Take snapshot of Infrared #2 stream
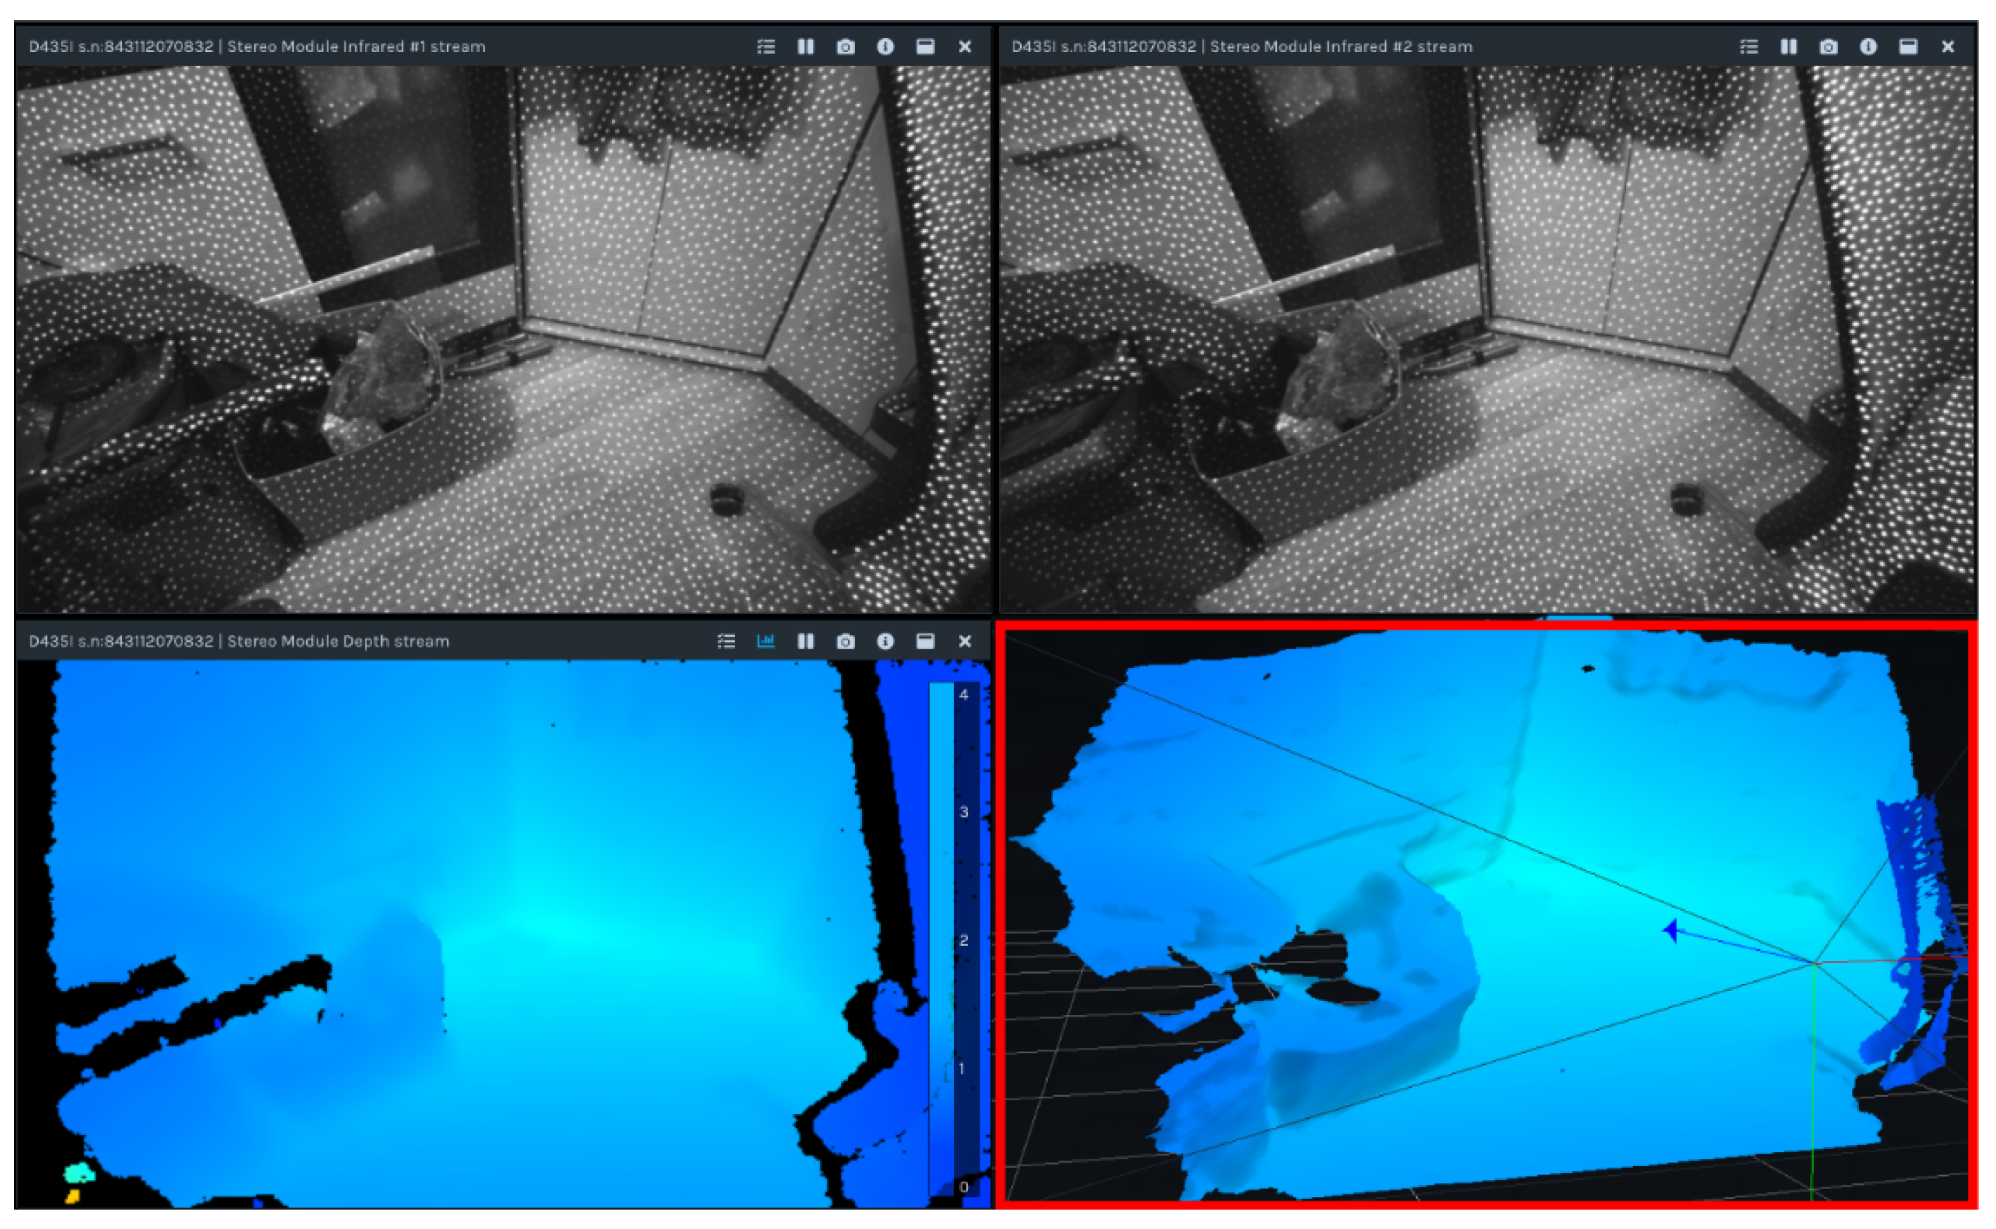The image size is (1996, 1229). (1828, 46)
